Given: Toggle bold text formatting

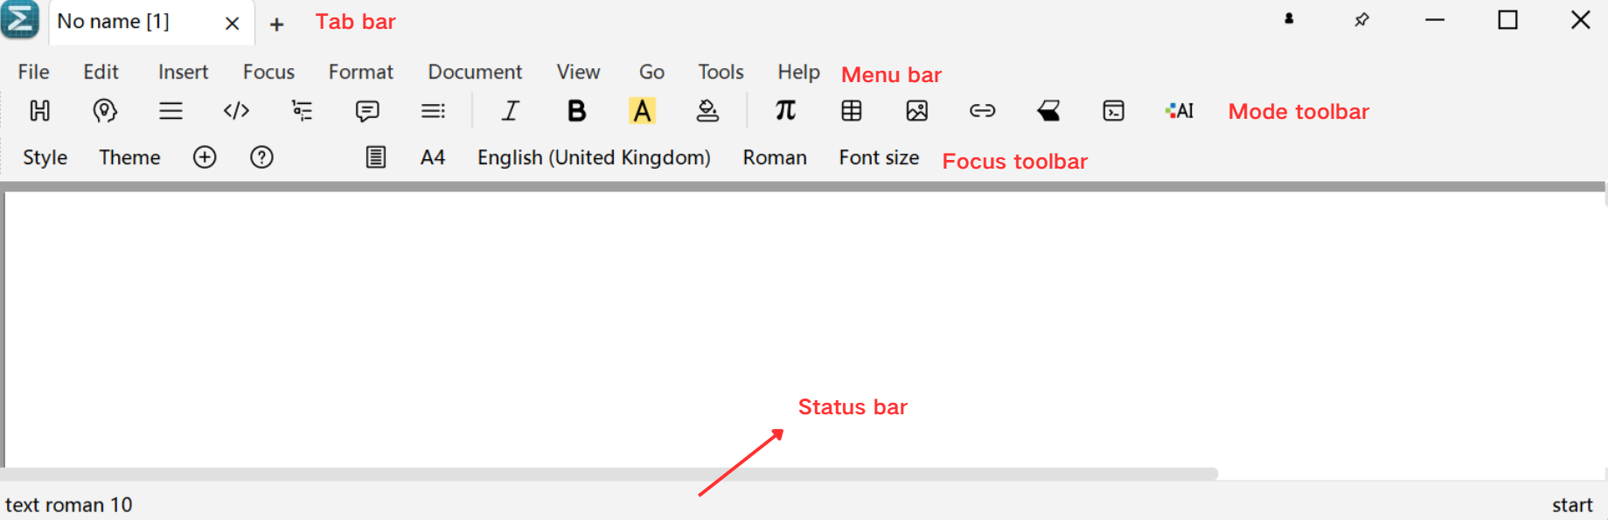Looking at the screenshot, I should 576,111.
